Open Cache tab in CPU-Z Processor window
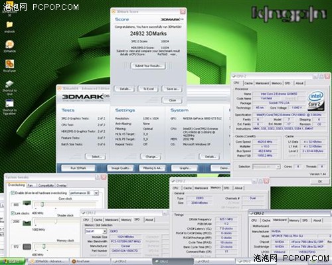This screenshot has width=332, height=265. [x=248, y=83]
